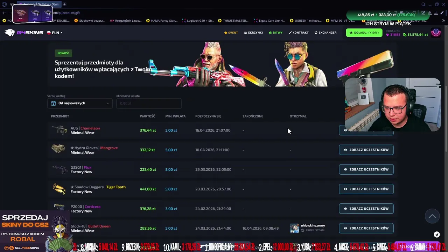Open the SELLYOURSKINS ad banner

pos(35,231)
